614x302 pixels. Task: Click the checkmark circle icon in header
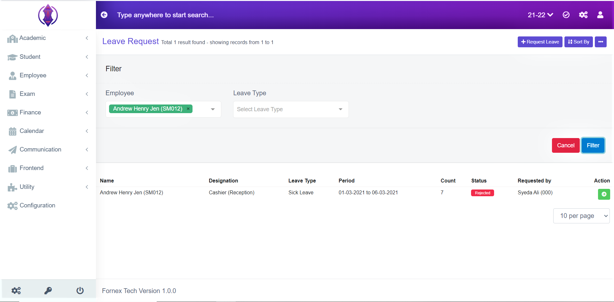pyautogui.click(x=566, y=15)
